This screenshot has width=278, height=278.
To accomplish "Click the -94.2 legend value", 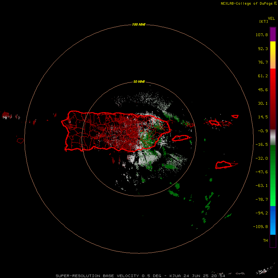I will (262, 213).
